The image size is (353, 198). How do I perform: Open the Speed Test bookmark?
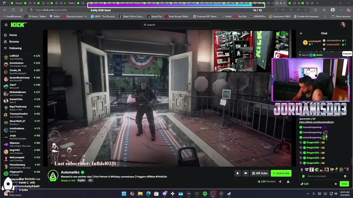pos(155,16)
